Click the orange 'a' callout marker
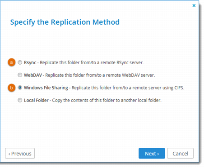 pyautogui.click(x=11, y=62)
